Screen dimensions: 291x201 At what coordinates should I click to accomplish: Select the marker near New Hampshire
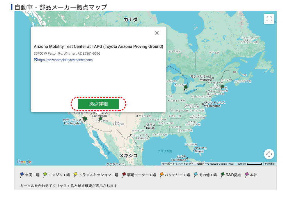click(x=222, y=87)
